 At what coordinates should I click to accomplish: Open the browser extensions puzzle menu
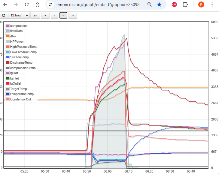(x=185, y=5)
